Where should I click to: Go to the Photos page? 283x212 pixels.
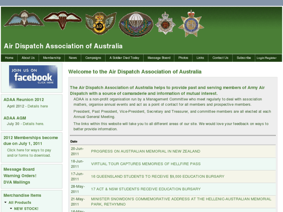tap(183, 58)
